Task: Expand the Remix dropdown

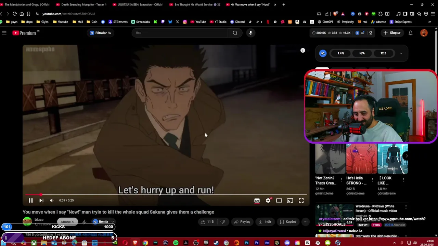Action: 113,222
